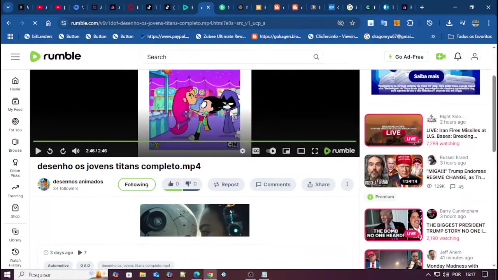
Task: Click the page vertical scrollbar
Action: (494, 113)
